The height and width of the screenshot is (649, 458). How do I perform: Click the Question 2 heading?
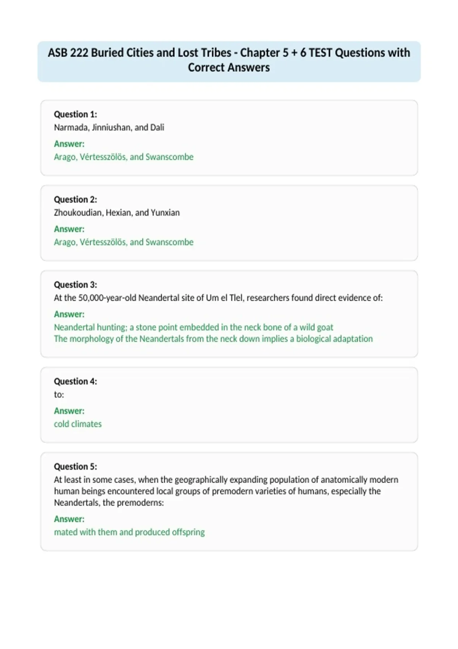[x=76, y=199]
